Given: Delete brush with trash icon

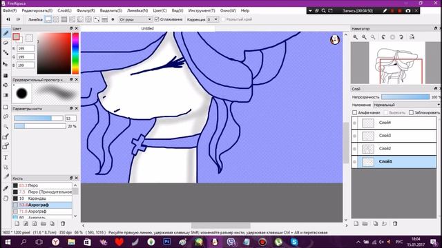Looking at the screenshot, I should click(63, 223).
